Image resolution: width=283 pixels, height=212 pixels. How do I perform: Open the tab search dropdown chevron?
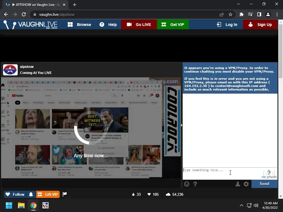pos(239,4)
